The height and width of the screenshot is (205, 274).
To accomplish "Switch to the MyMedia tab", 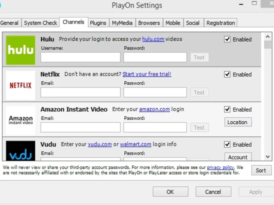I will click(122, 23).
